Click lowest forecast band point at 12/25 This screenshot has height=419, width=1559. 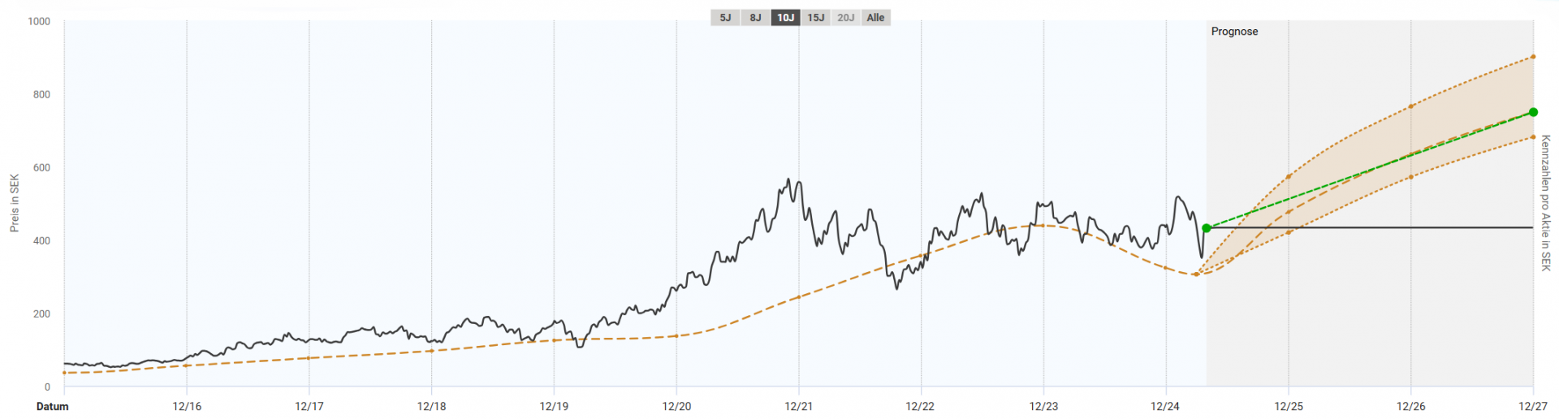point(1289,233)
